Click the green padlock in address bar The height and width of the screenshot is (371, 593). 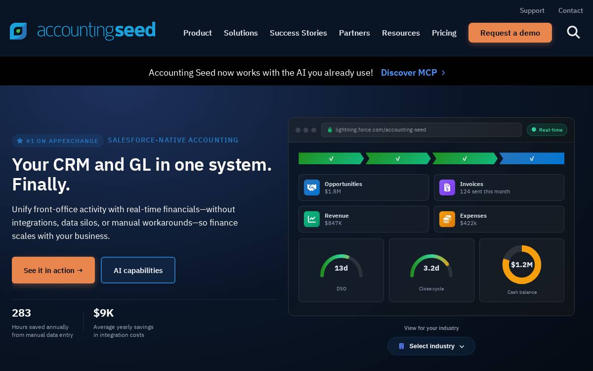click(330, 130)
